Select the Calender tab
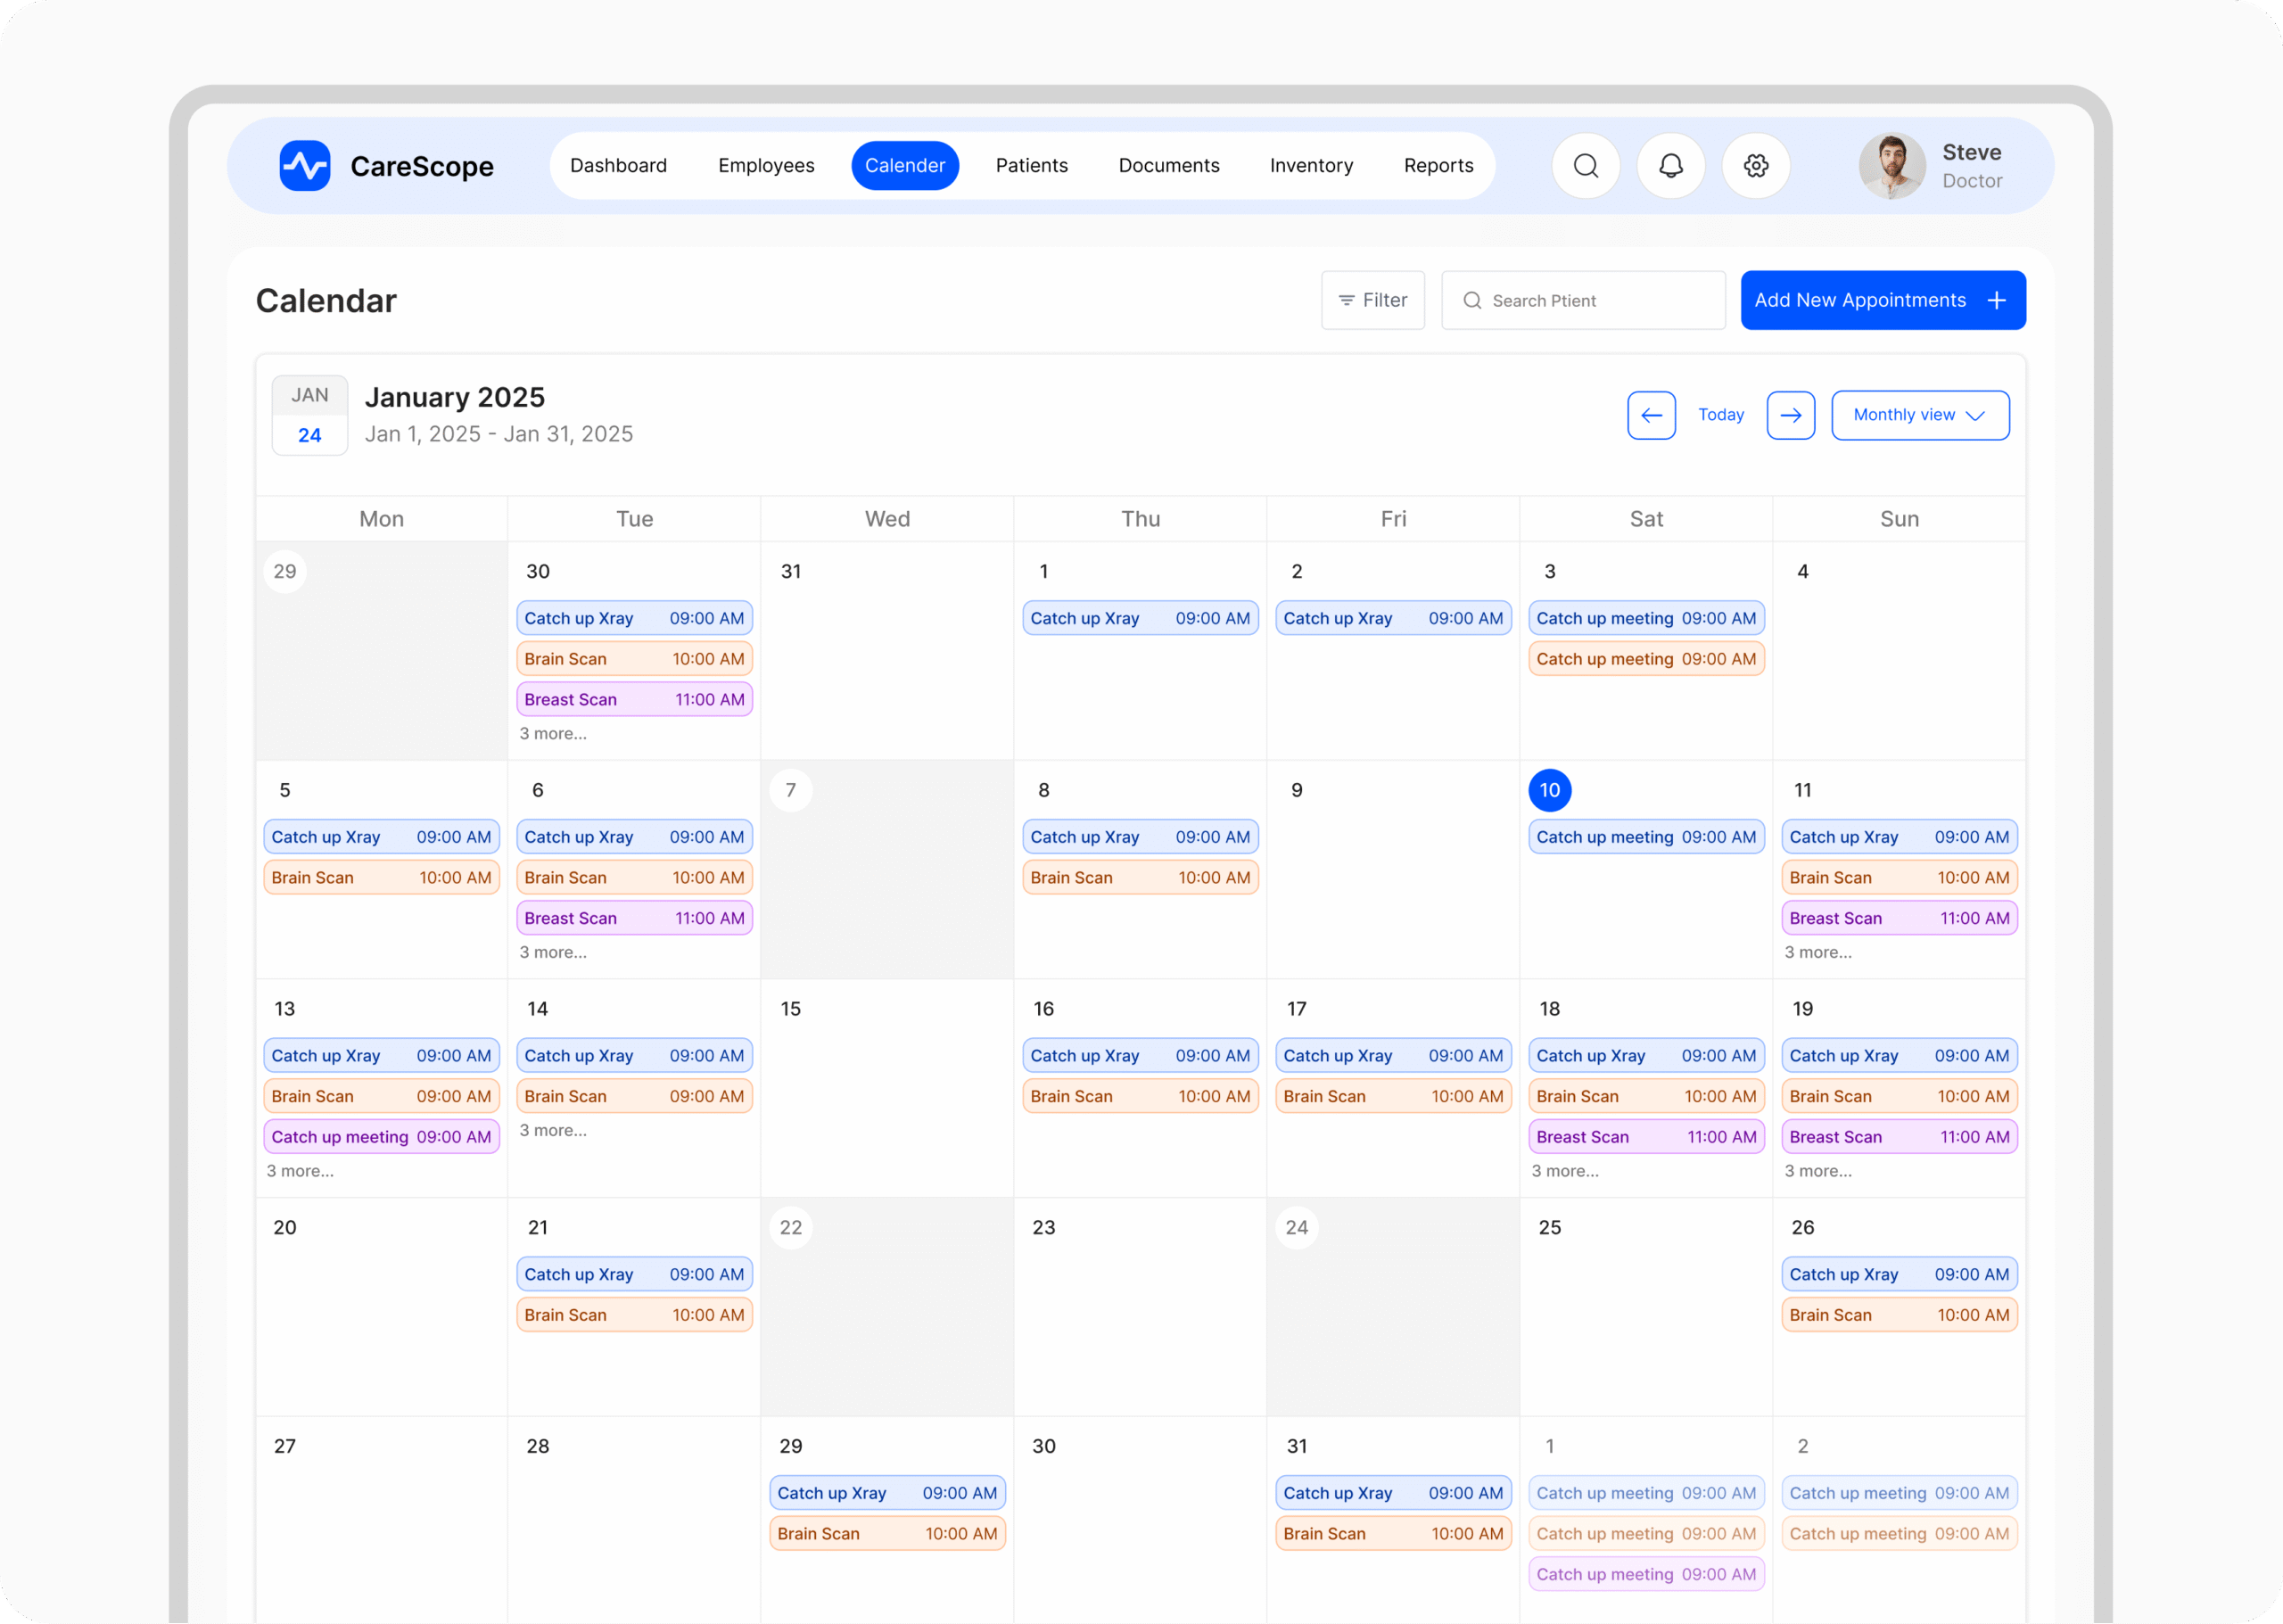The width and height of the screenshot is (2283, 1624). pyautogui.click(x=905, y=166)
